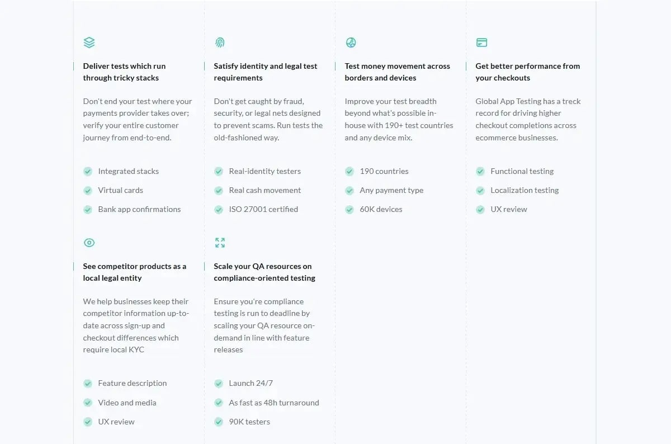Click the eye icon above competitor products
Screen dimensions: 671x444
[89, 243]
